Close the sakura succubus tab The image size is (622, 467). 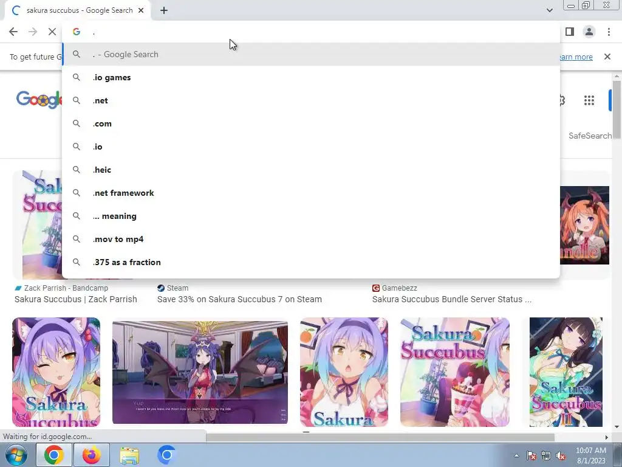[141, 10]
